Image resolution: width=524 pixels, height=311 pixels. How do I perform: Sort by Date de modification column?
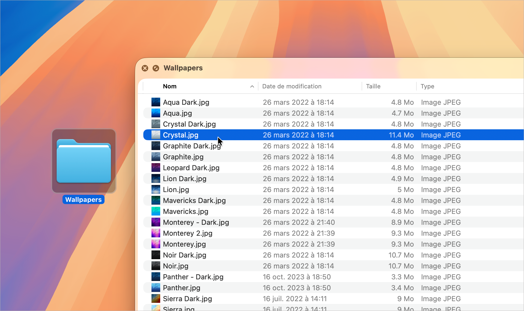292,86
